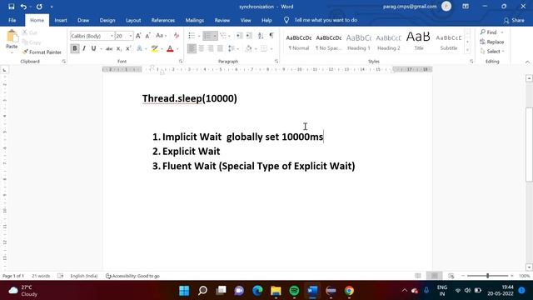Align text right

tap(211, 48)
